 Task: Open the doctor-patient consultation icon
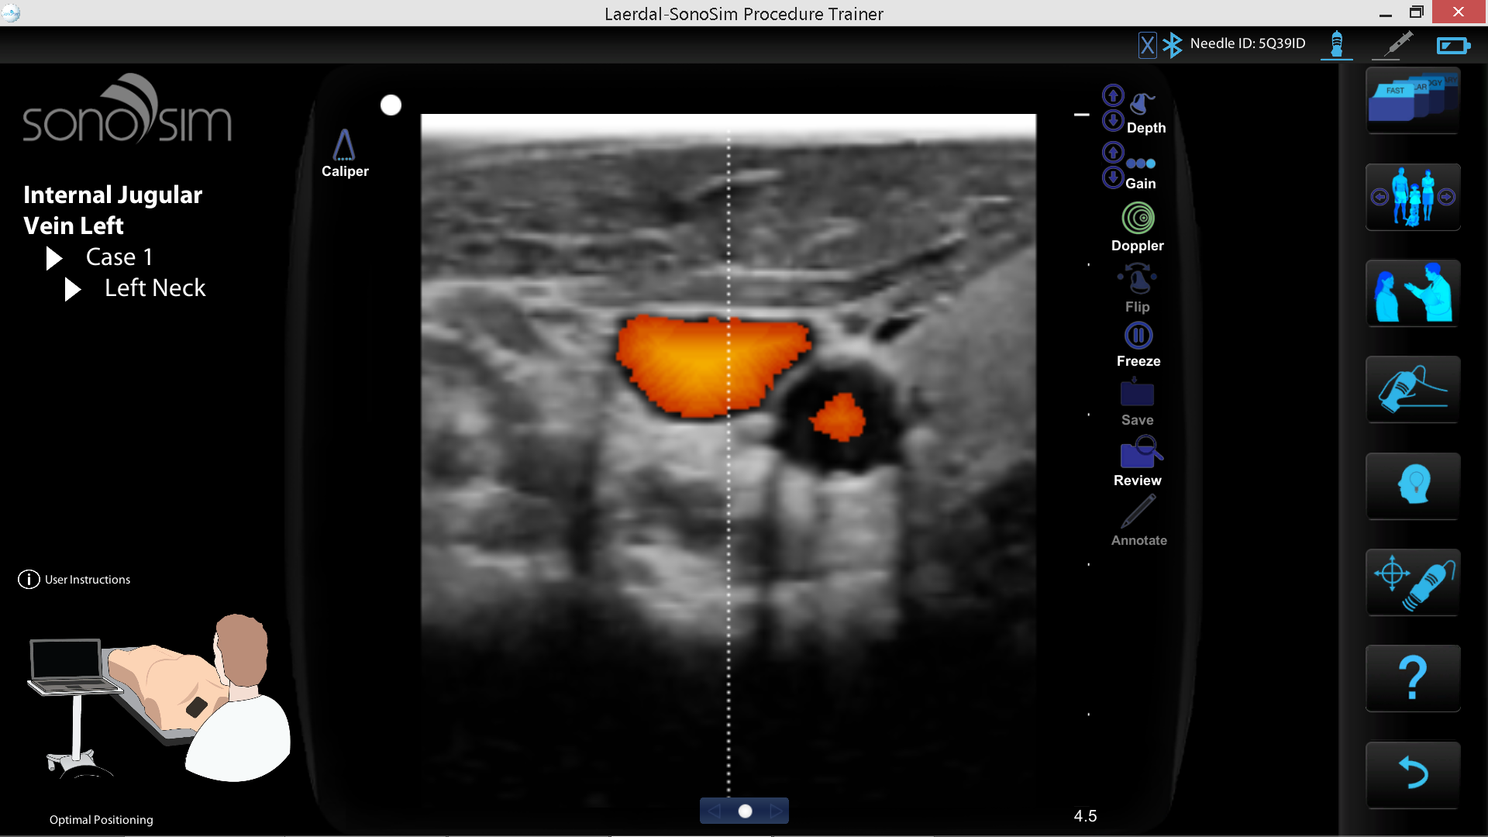1412,293
